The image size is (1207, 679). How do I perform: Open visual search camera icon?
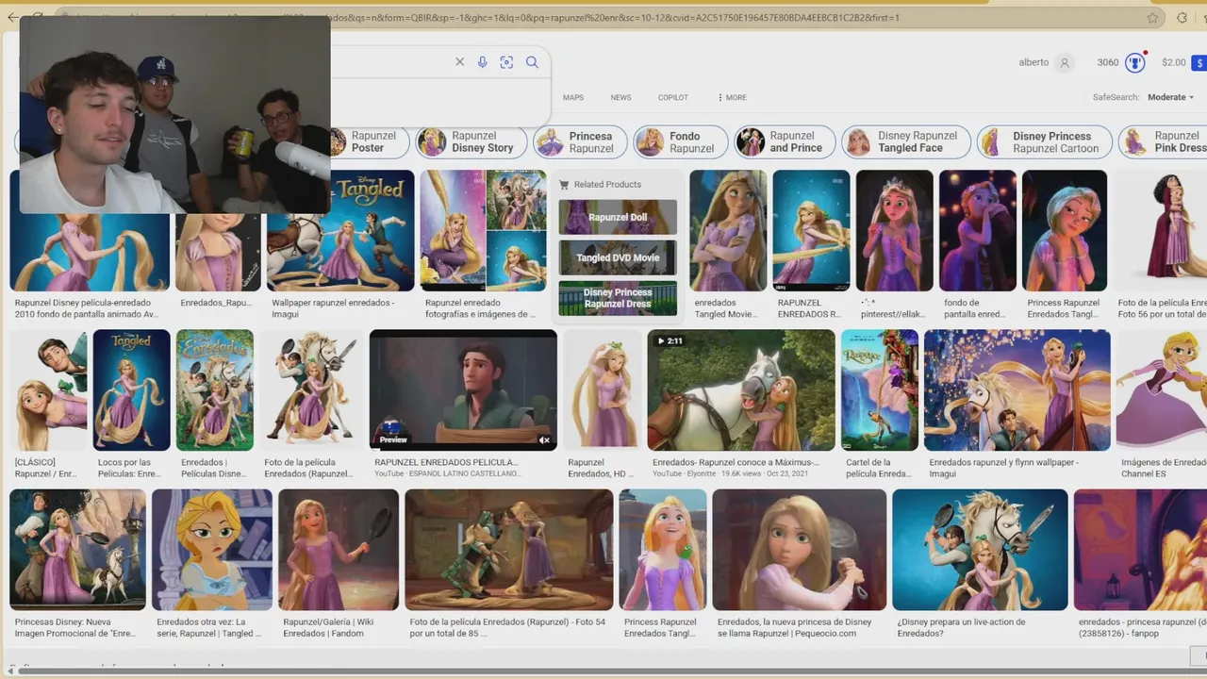[x=506, y=62]
